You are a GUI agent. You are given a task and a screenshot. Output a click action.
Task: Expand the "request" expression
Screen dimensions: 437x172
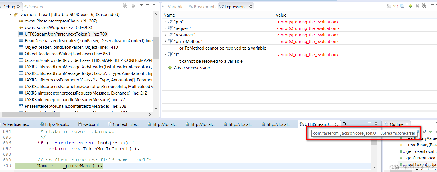pyautogui.click(x=165, y=28)
